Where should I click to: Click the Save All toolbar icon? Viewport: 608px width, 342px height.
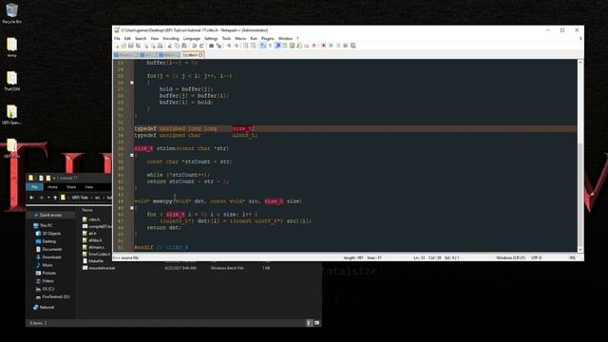tap(138, 46)
